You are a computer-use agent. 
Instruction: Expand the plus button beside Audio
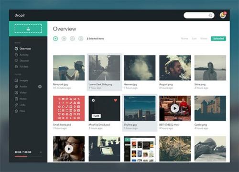(x=40, y=87)
